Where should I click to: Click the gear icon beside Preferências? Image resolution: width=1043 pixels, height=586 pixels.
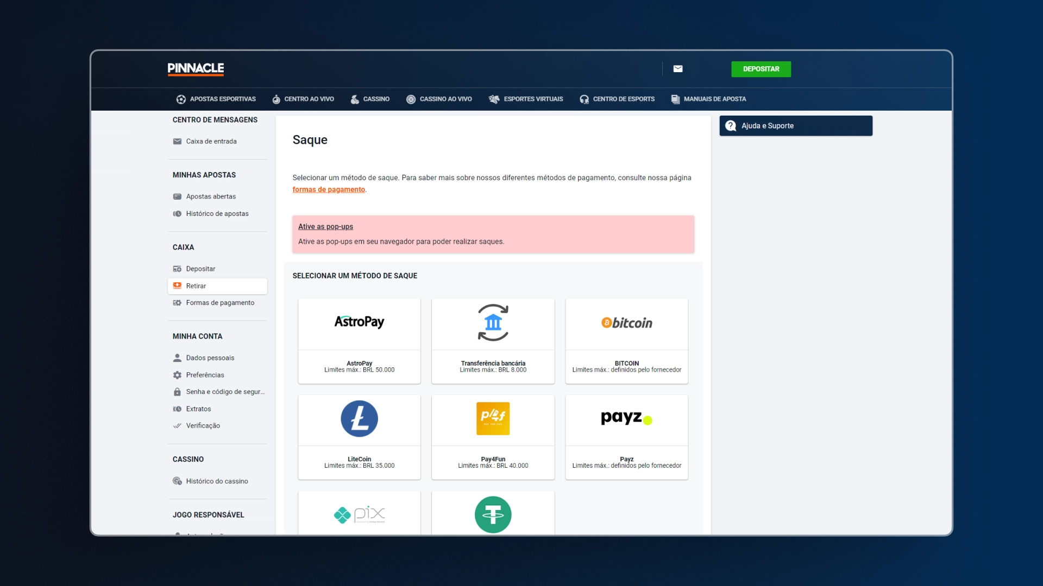pyautogui.click(x=177, y=375)
